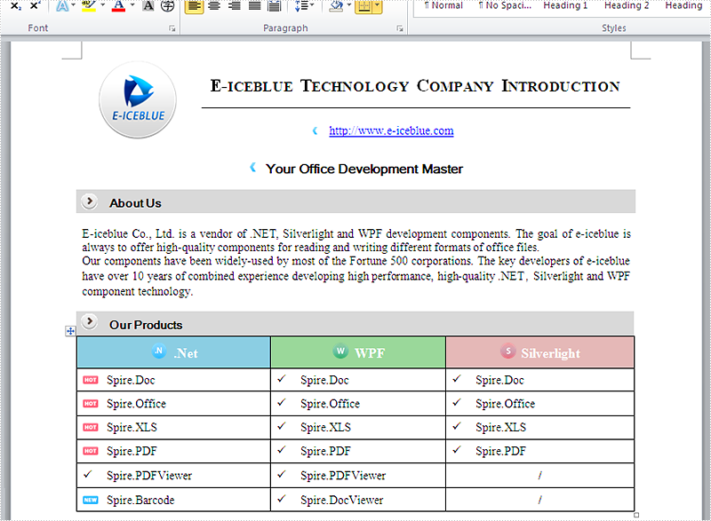Click the 'About Us' heading text

tap(135, 203)
